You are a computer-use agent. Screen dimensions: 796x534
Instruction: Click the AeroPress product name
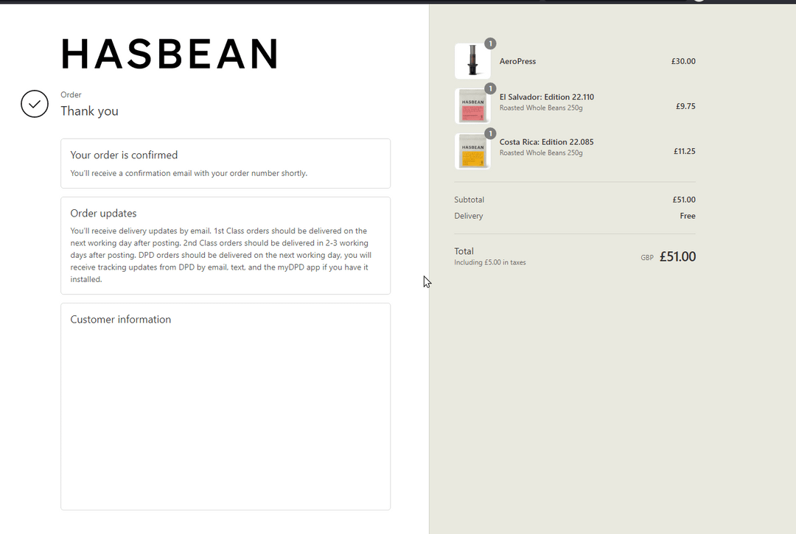point(517,62)
